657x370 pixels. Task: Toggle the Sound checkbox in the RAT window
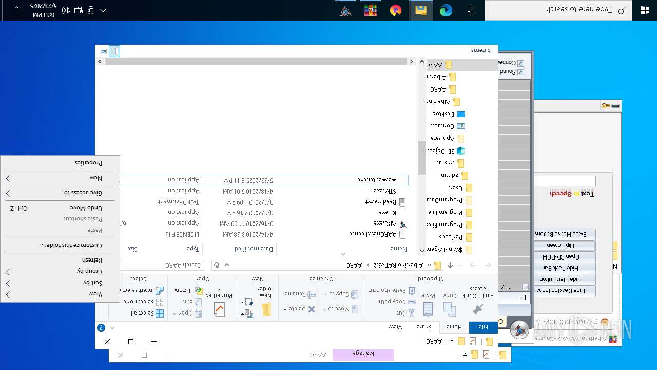tap(520, 72)
